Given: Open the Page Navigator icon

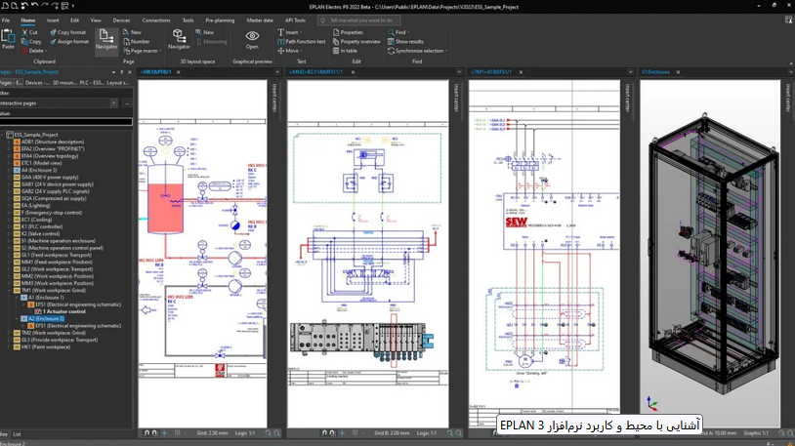Looking at the screenshot, I should tap(105, 35).
